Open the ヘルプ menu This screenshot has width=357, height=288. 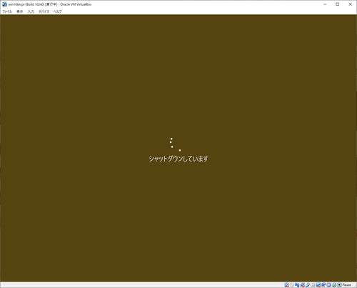[x=57, y=11]
